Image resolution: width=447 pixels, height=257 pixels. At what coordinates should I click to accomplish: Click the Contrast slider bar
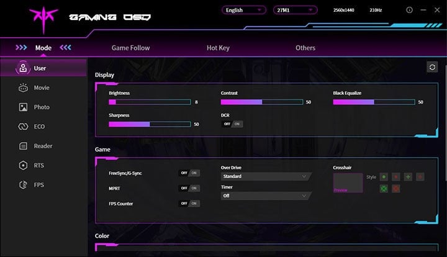click(261, 102)
